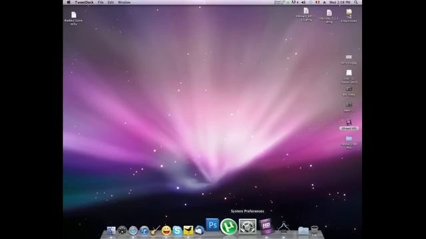
Task: Open the Applications stack in Dock
Action: point(284,228)
